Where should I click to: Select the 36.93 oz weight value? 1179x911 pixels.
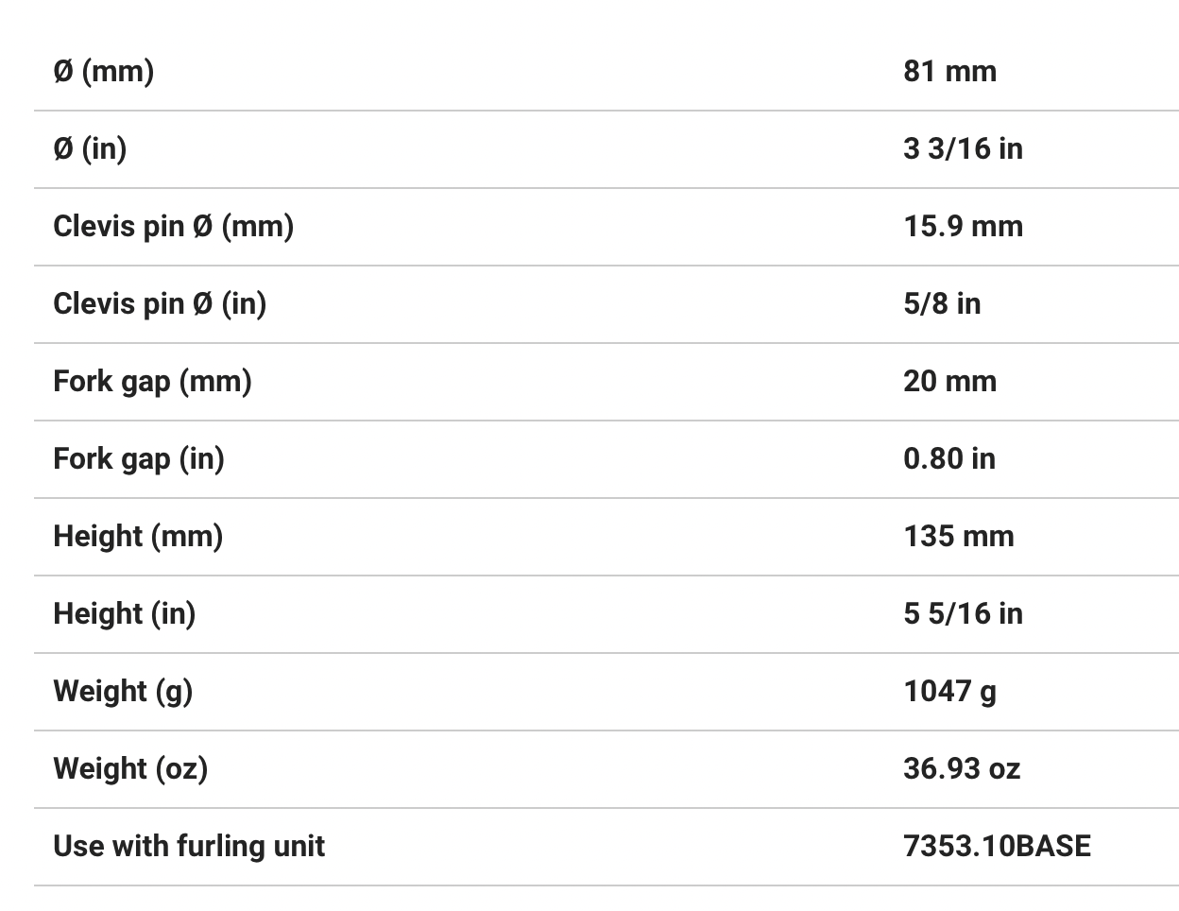point(962,769)
